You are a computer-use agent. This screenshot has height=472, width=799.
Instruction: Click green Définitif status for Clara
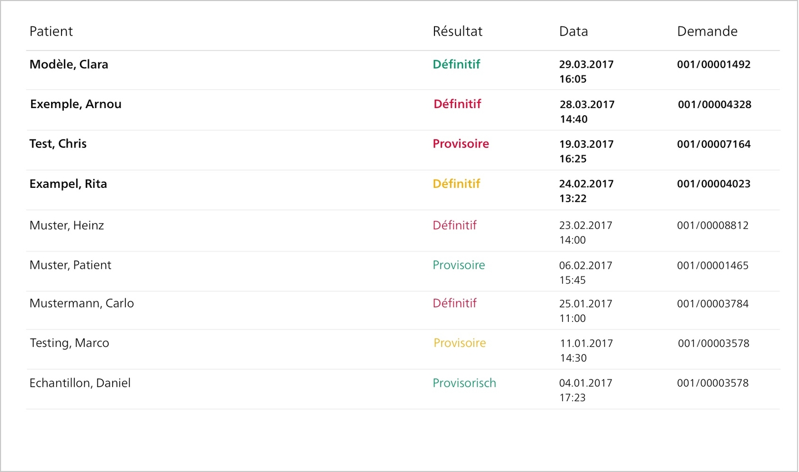pos(456,64)
